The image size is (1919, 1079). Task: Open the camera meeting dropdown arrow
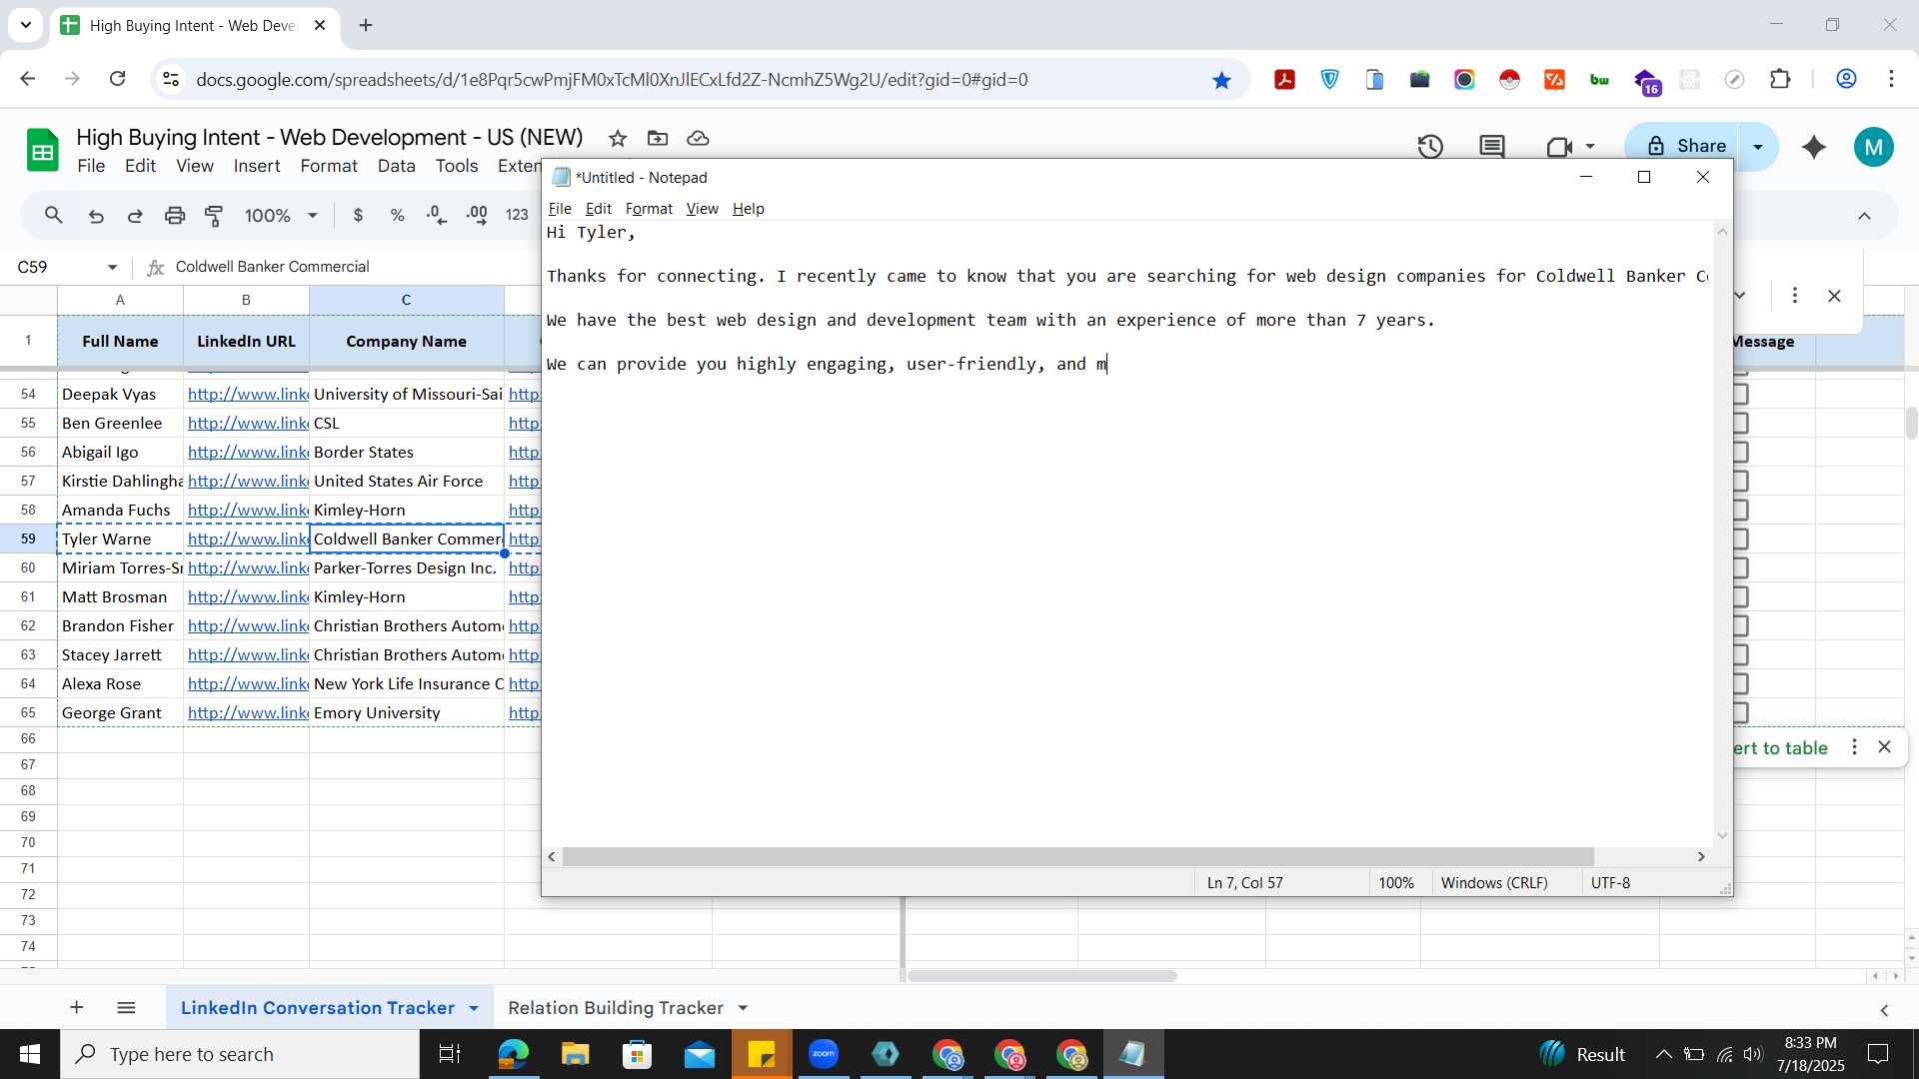coord(1590,147)
